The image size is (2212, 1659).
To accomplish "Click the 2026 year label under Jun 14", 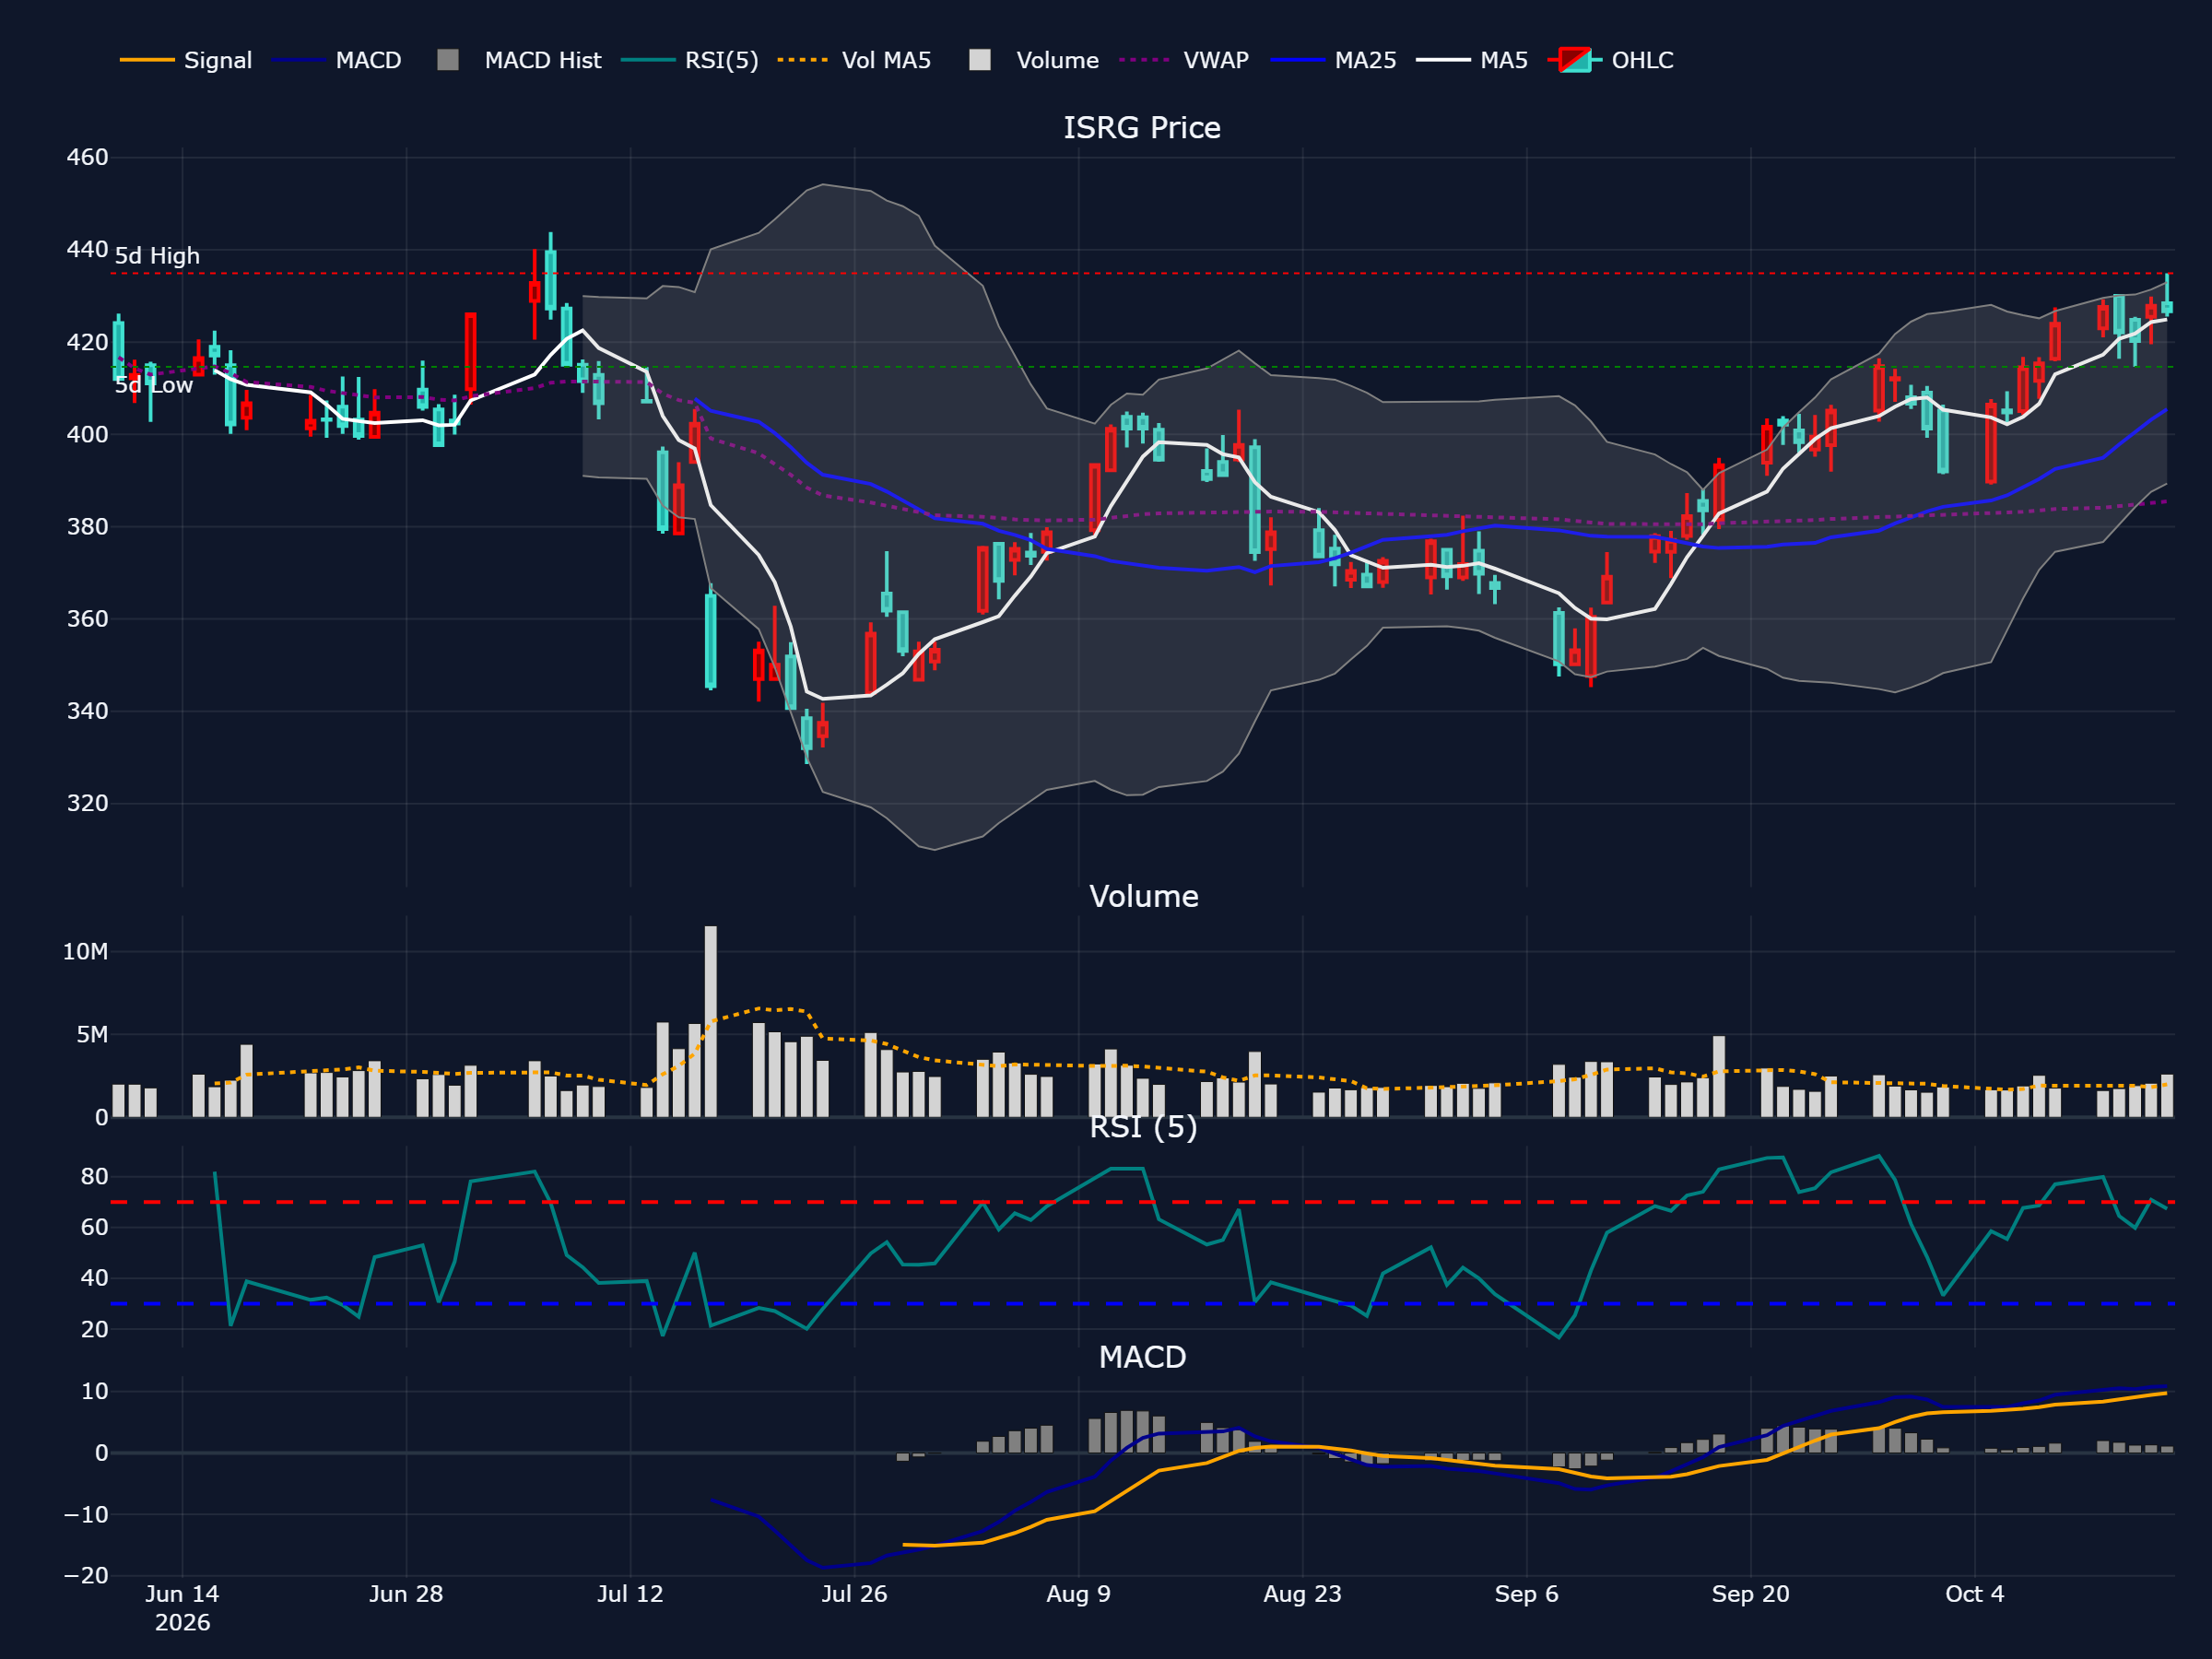I will pyautogui.click(x=182, y=1622).
